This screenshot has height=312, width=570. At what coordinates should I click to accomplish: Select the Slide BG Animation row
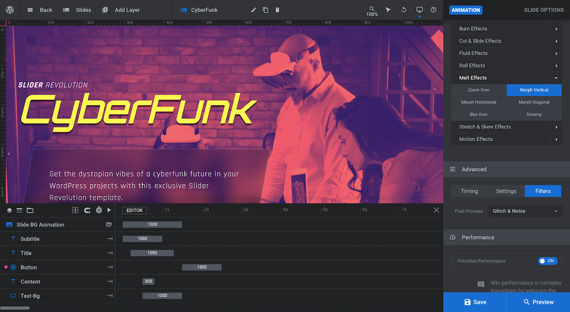click(58, 224)
